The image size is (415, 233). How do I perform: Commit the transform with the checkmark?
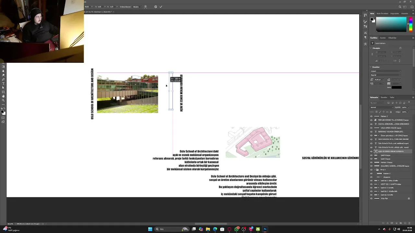tap(161, 7)
